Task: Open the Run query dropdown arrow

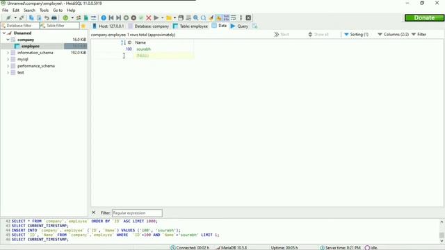Action: pos(162,18)
